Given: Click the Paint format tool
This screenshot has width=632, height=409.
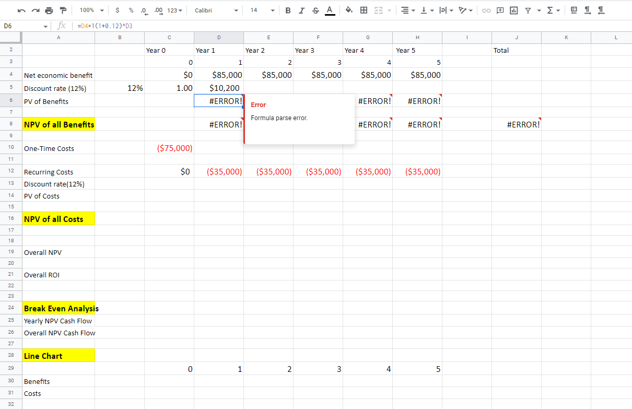Looking at the screenshot, I should pyautogui.click(x=63, y=10).
